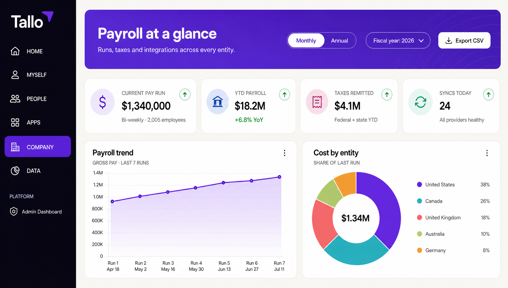
Task: Click the Run 5 Jun 13 axis label
Action: (224, 266)
